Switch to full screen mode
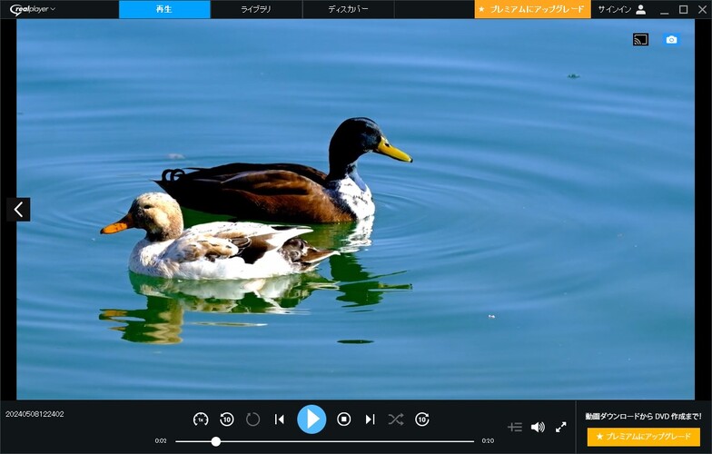This screenshot has height=454, width=712. tap(561, 427)
